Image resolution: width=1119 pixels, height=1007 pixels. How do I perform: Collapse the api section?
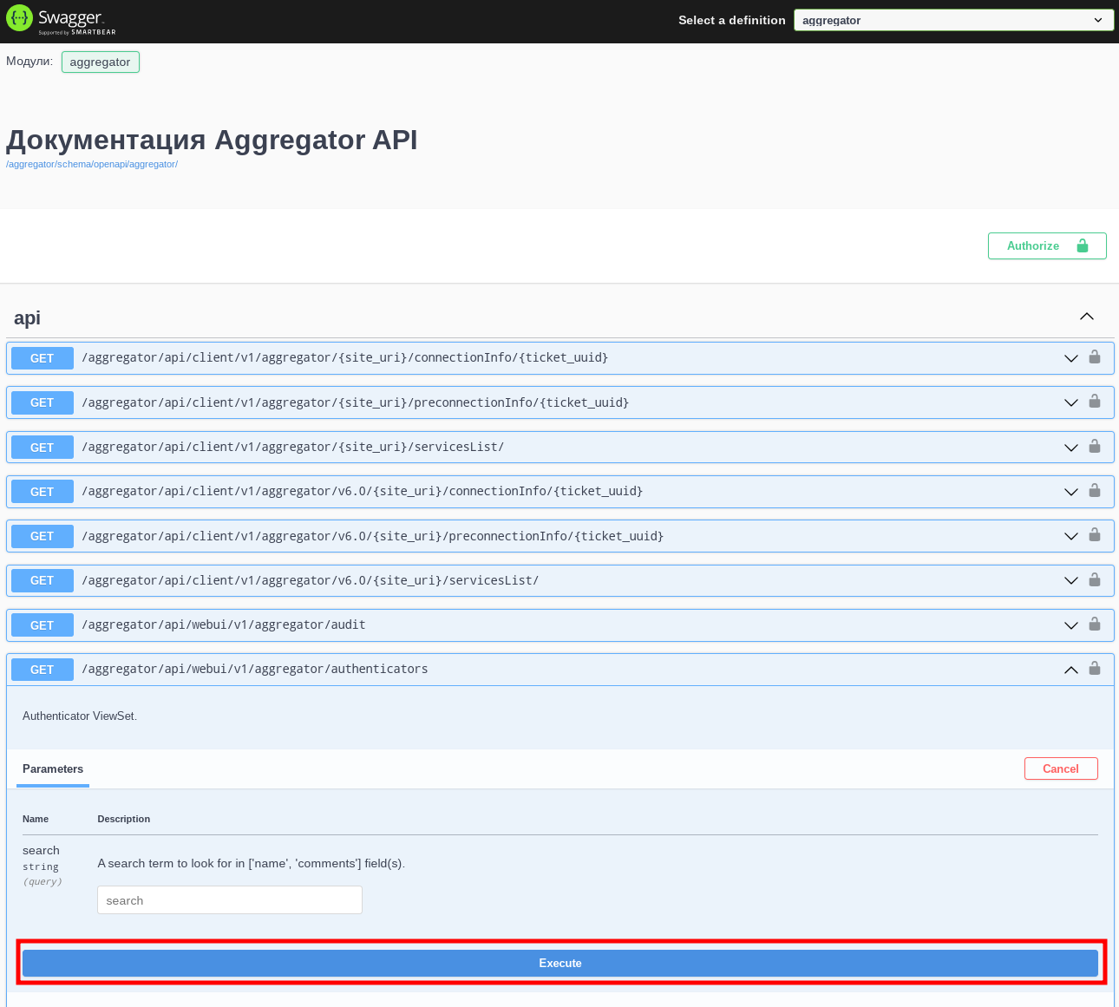coord(1086,317)
